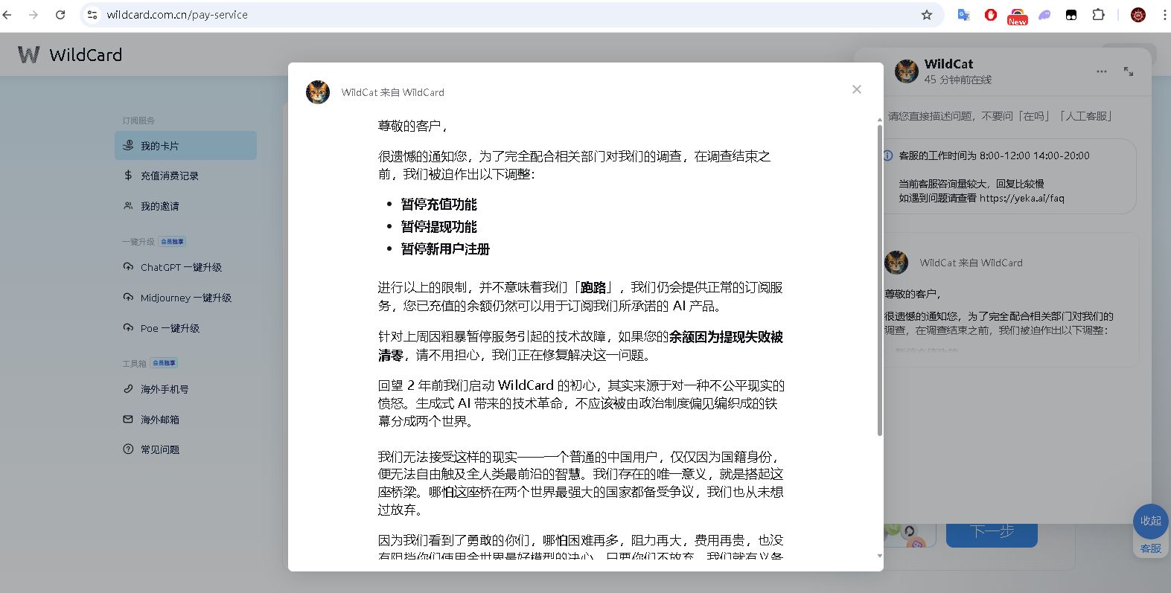This screenshot has height=593, width=1171.
Task: Click the card icon next to 我的卡片
Action: 128,145
